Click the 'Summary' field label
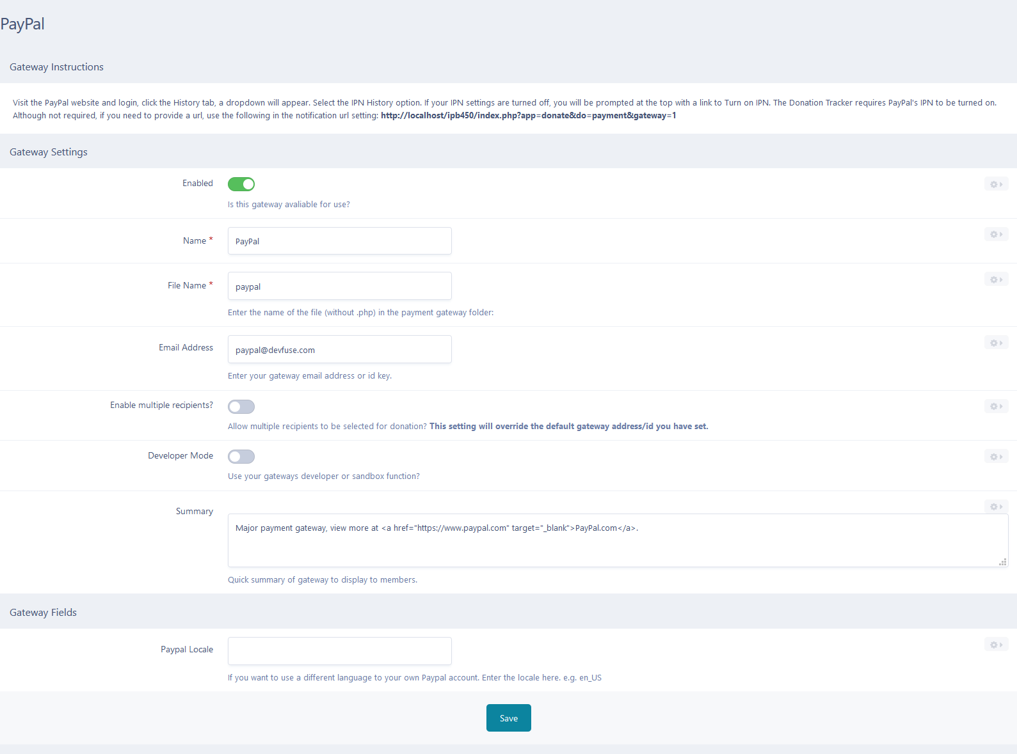The width and height of the screenshot is (1017, 754). coord(195,512)
